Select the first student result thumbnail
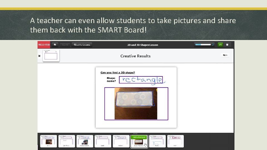The height and width of the screenshot is (150, 267). [x=48, y=141]
